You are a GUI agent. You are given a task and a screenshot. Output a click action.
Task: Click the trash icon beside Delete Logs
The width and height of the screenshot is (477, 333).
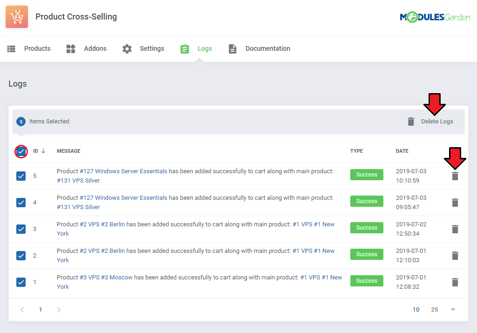pos(411,122)
